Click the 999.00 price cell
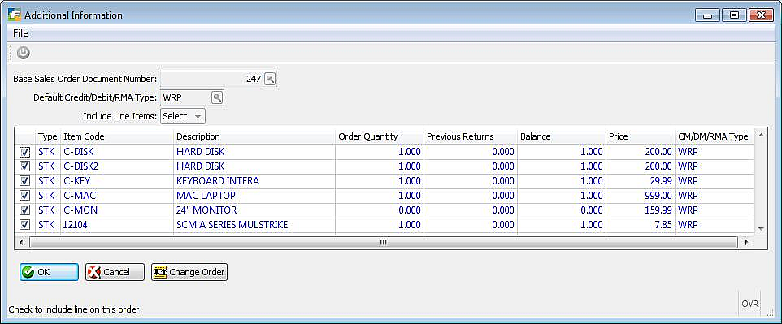782x324 pixels. tap(640, 196)
